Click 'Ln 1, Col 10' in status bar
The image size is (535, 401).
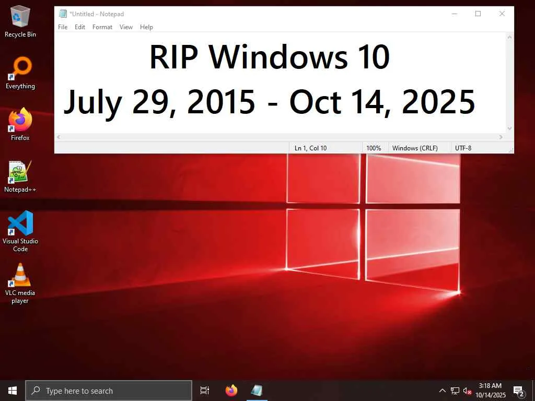(x=310, y=148)
